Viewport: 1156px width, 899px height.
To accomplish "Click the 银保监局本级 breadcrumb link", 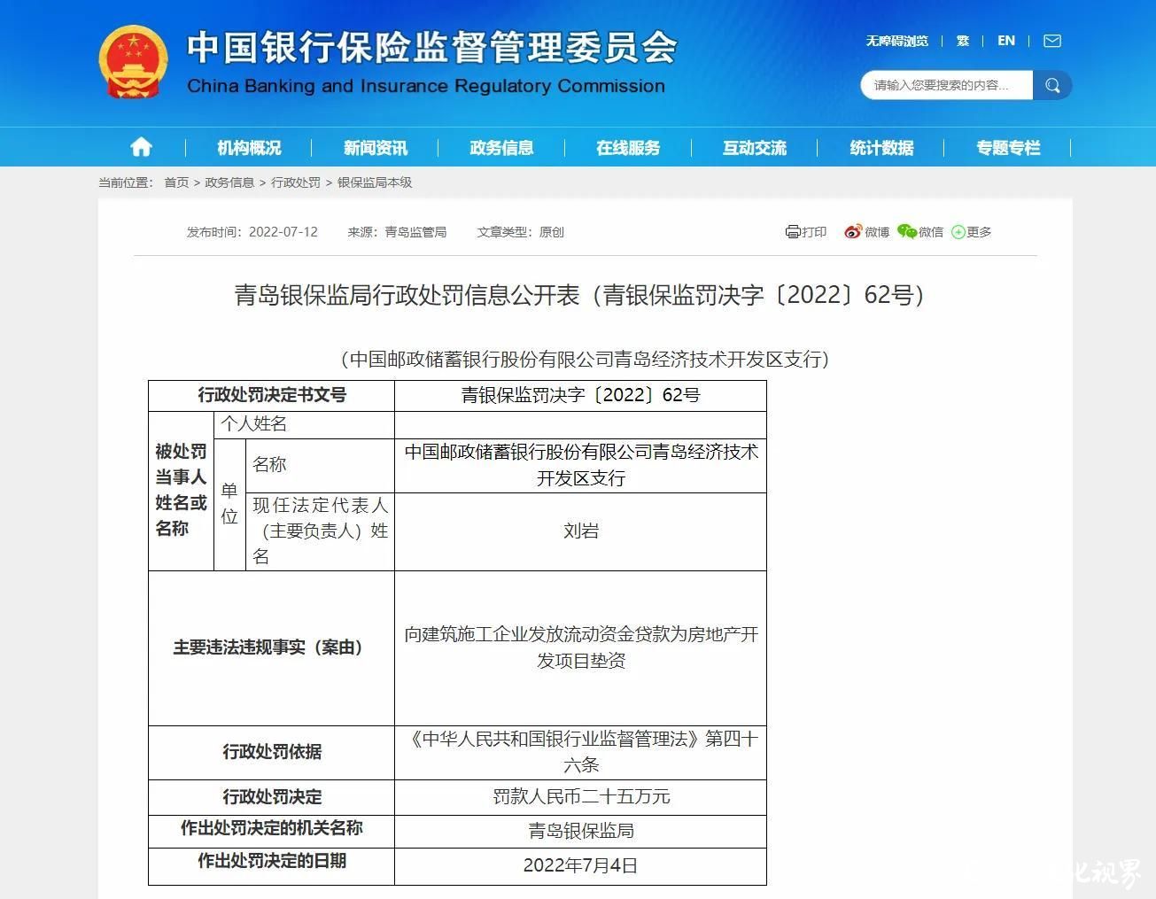I will click(375, 182).
